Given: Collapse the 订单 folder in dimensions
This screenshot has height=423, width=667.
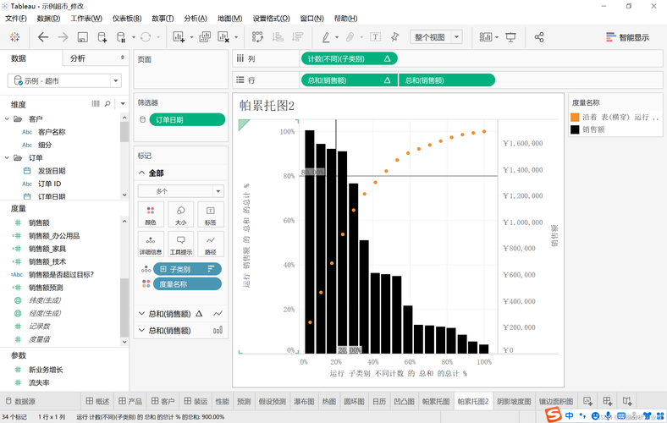Looking at the screenshot, I should point(7,157).
